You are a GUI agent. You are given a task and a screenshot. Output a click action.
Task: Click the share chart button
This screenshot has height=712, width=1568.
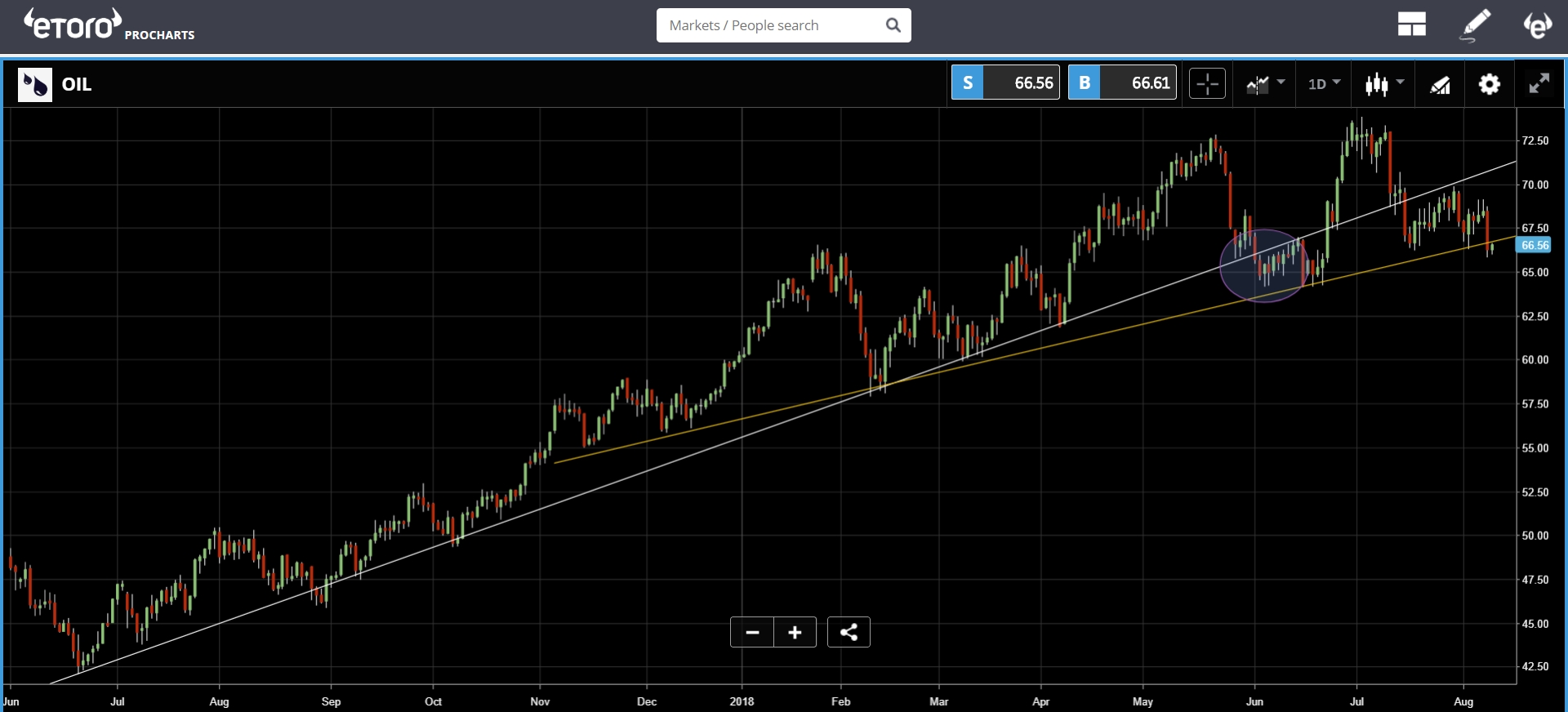click(x=849, y=632)
